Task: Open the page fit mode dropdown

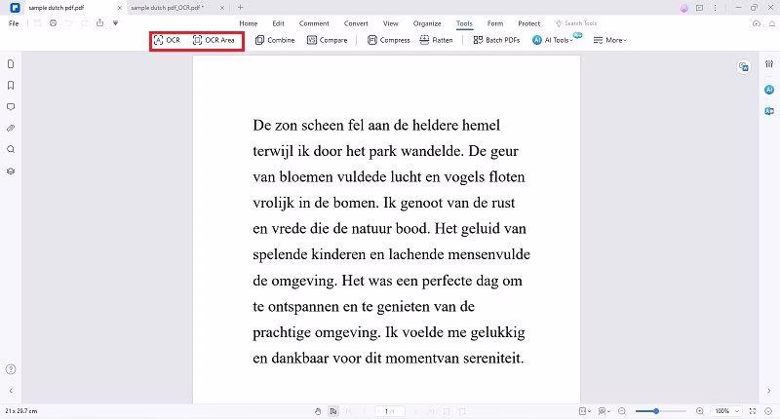Action: [x=584, y=411]
